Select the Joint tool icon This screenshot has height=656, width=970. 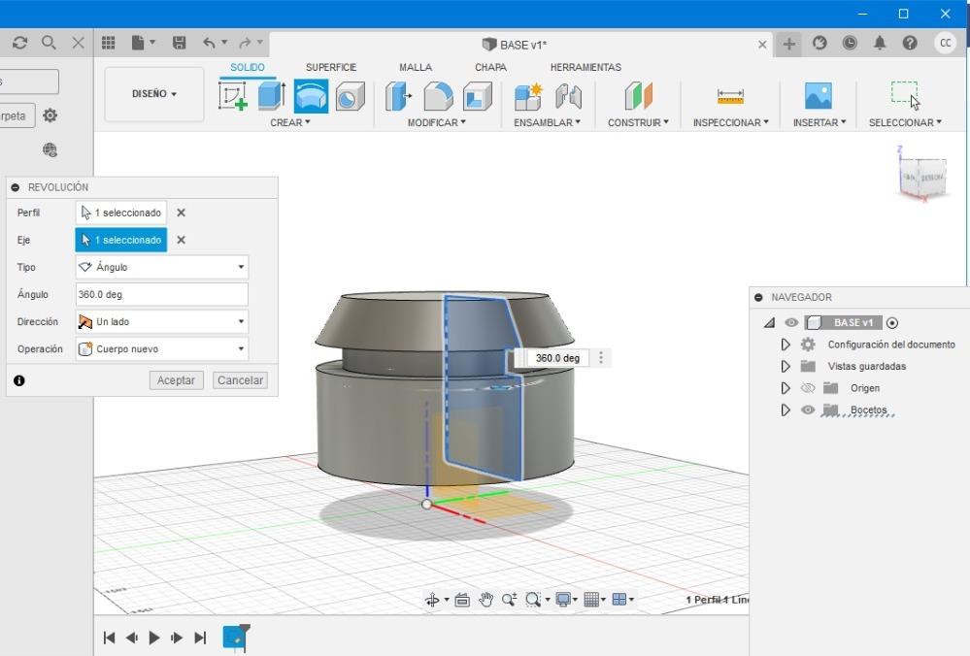point(568,96)
